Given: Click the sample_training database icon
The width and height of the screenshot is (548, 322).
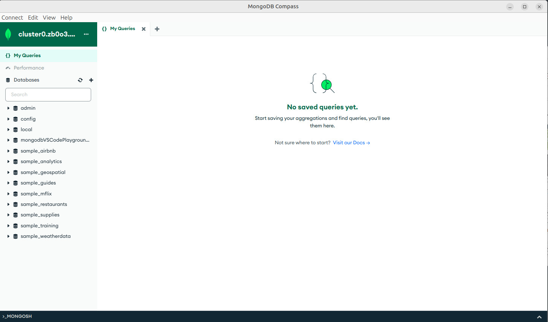Looking at the screenshot, I should pyautogui.click(x=15, y=226).
